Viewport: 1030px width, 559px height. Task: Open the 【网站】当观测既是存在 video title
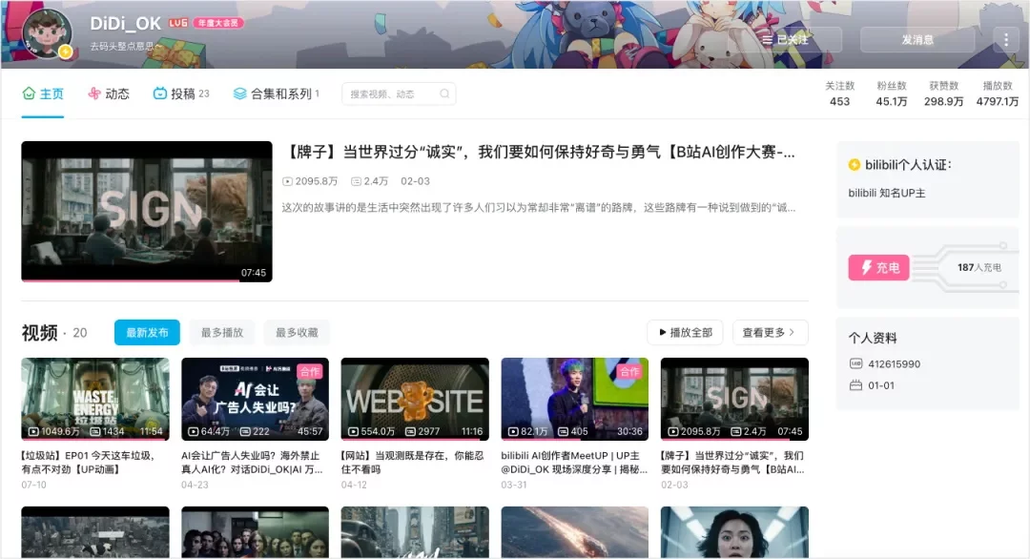click(x=412, y=463)
